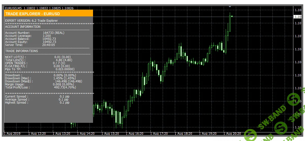Click the 1 Aug 14:20 time axis label
This screenshot has height=141, width=305.
[x=86, y=133]
